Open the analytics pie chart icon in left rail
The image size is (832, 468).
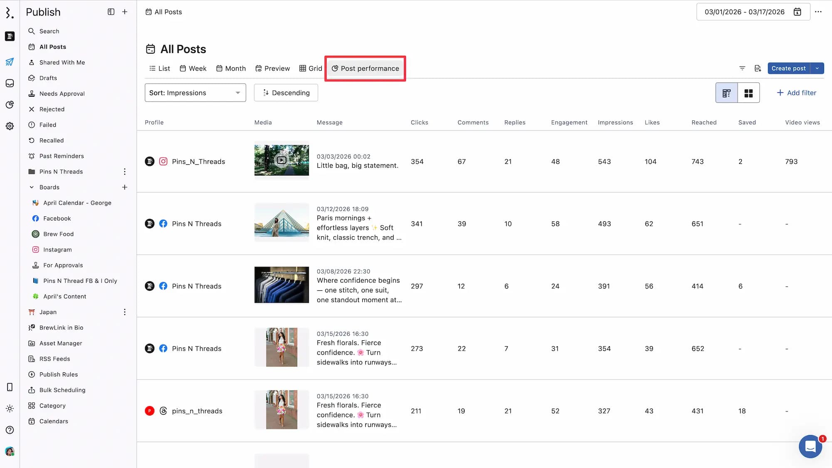(x=10, y=104)
